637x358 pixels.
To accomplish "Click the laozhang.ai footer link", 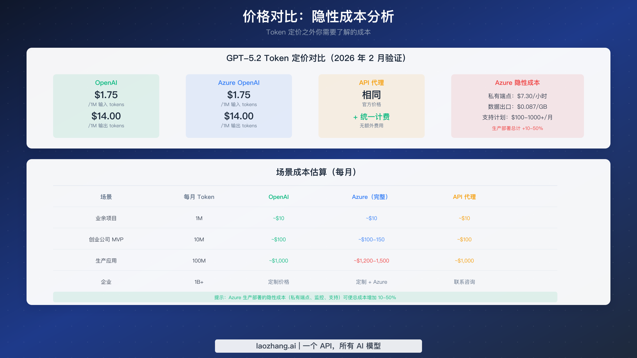I will click(x=318, y=346).
